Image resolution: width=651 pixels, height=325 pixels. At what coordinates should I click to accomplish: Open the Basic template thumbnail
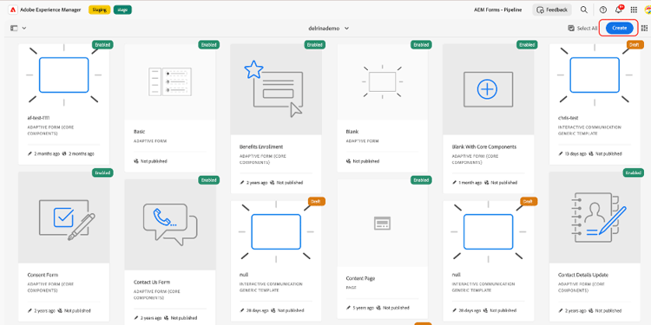coord(170,82)
